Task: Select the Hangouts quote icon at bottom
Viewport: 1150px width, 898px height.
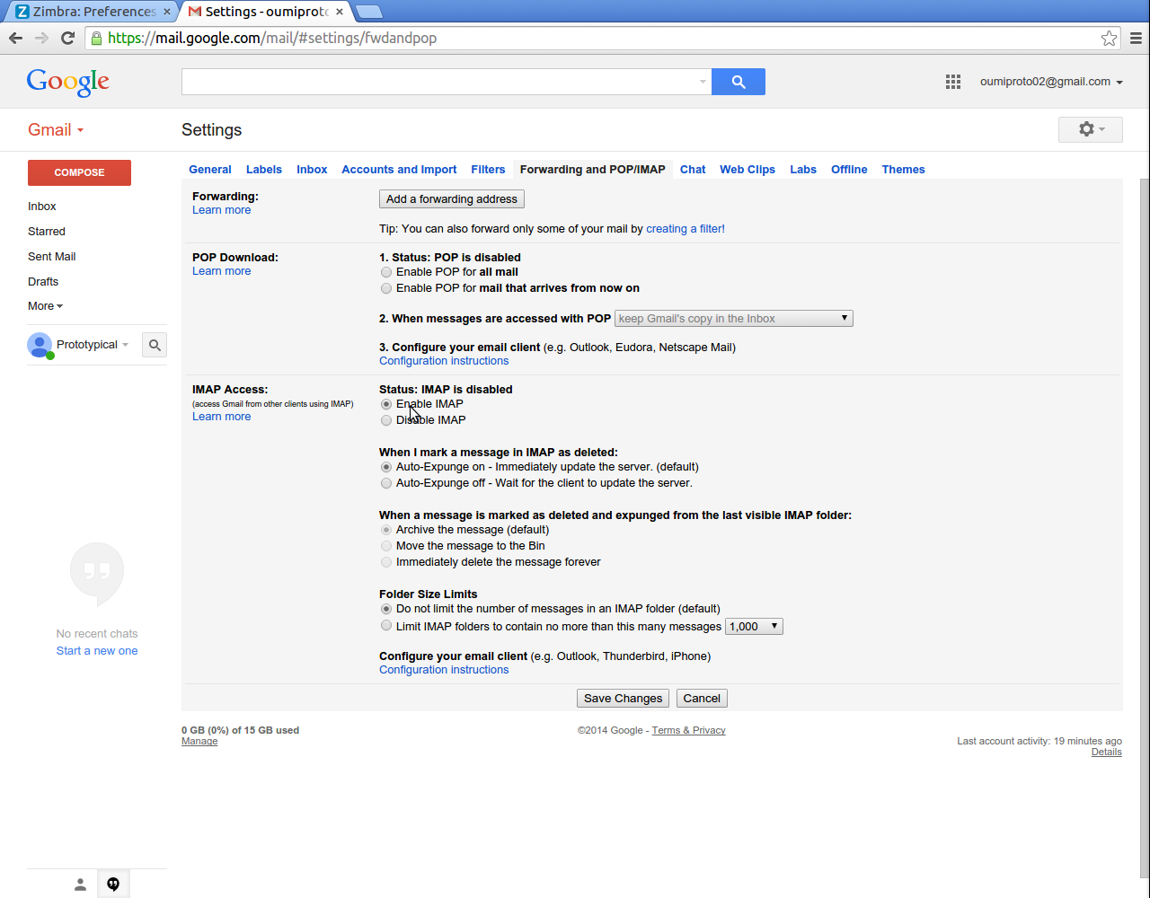Action: tap(113, 885)
